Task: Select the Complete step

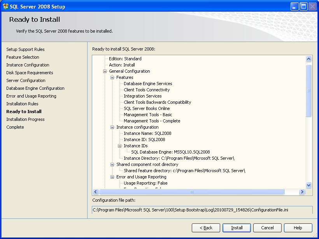Action: click(15, 127)
